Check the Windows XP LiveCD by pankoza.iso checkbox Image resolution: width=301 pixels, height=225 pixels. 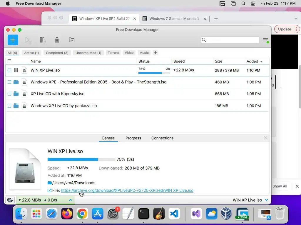[x=9, y=105]
